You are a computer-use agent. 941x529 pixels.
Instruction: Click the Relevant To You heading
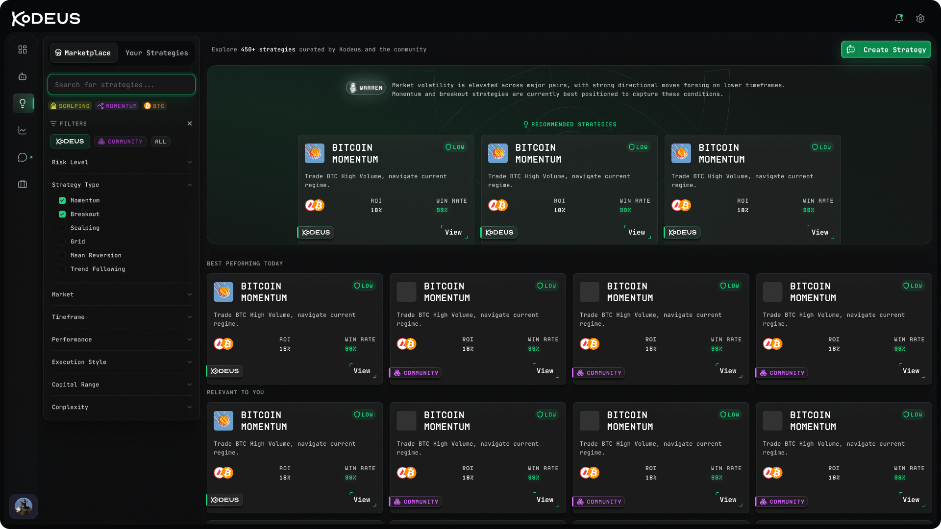click(x=235, y=392)
